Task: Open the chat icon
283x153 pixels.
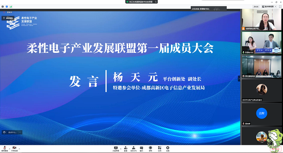Action: click(141, 149)
